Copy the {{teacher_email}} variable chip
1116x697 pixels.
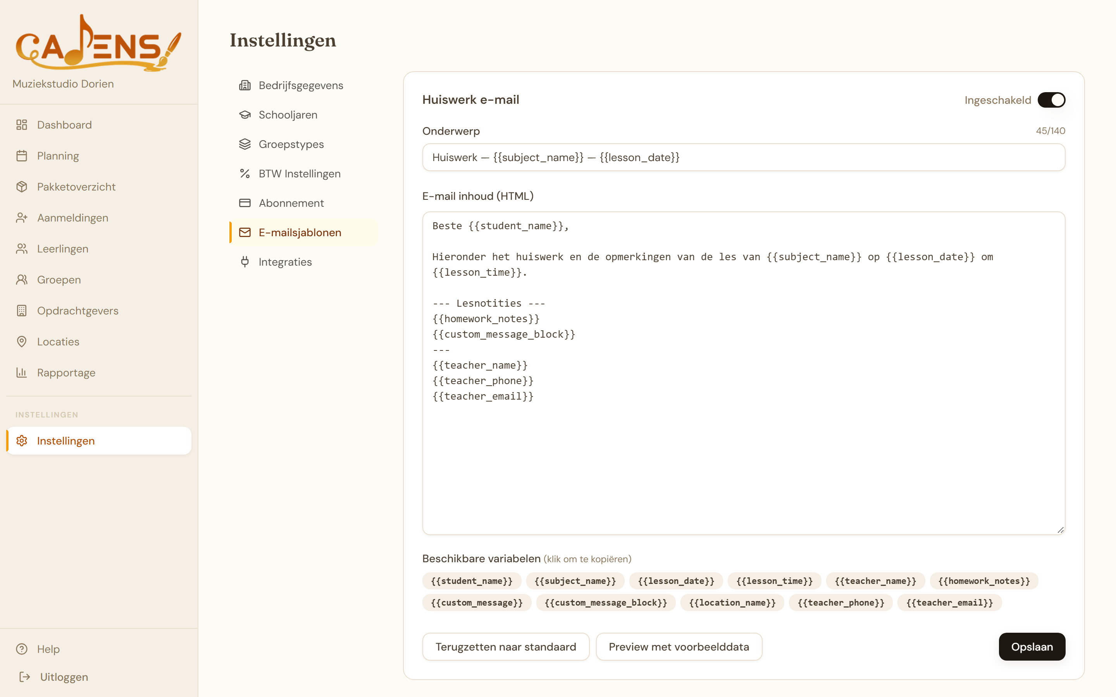[x=949, y=603]
